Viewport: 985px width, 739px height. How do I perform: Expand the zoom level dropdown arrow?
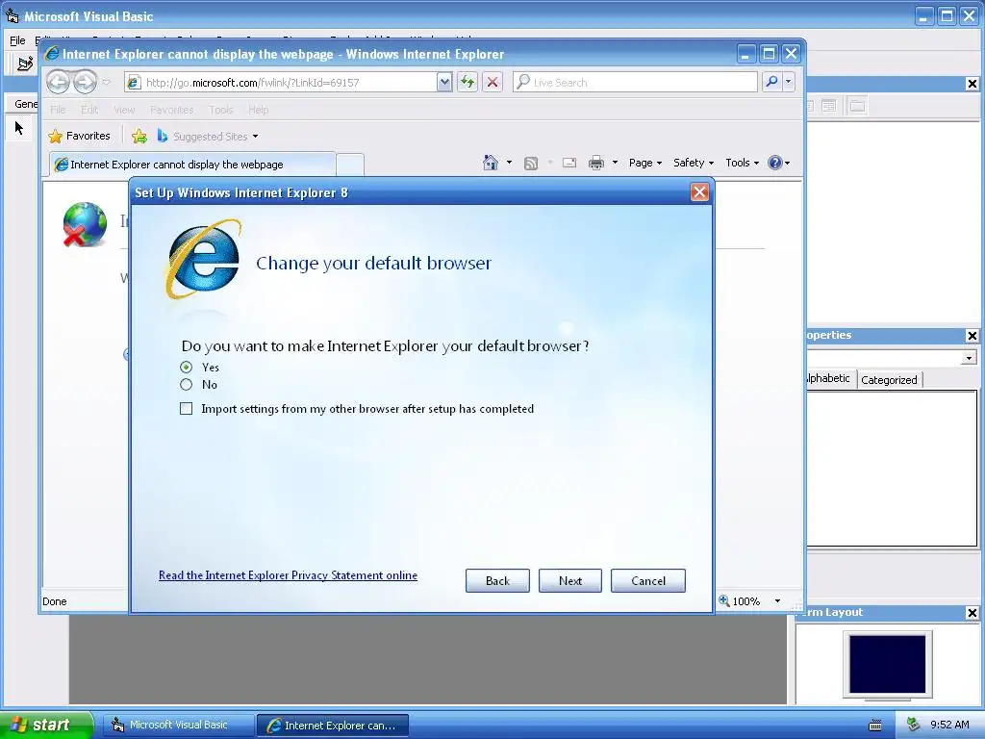(777, 601)
